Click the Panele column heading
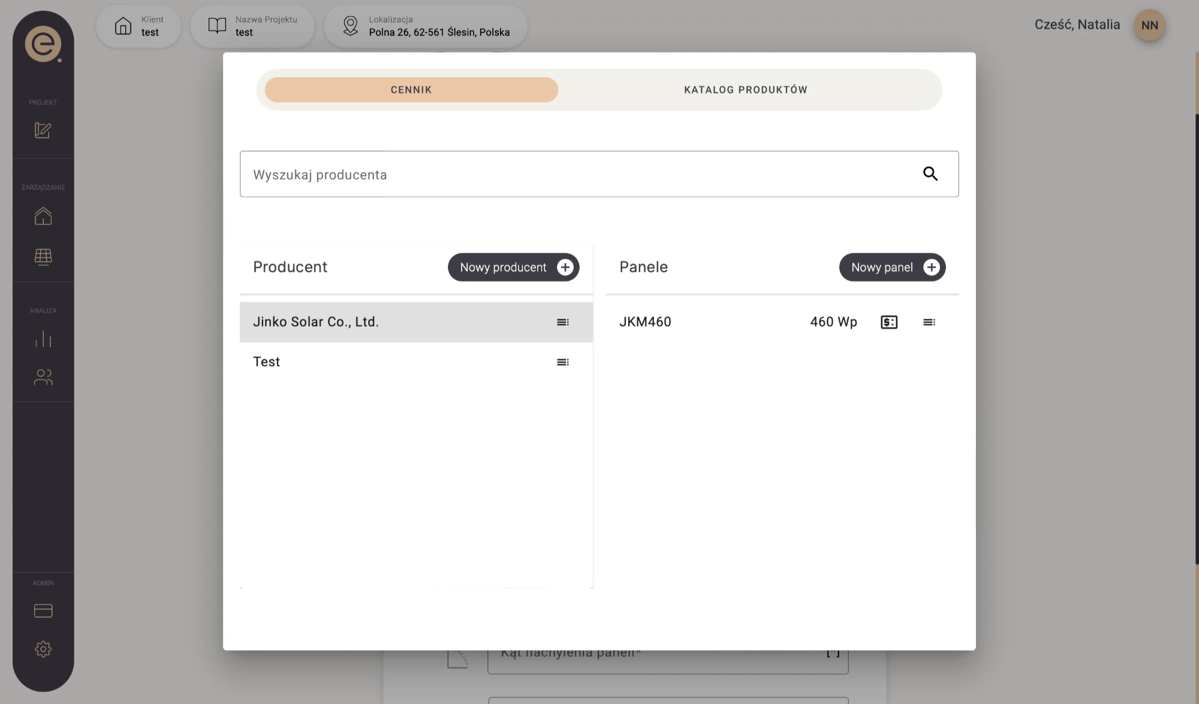This screenshot has height=704, width=1199. (643, 267)
